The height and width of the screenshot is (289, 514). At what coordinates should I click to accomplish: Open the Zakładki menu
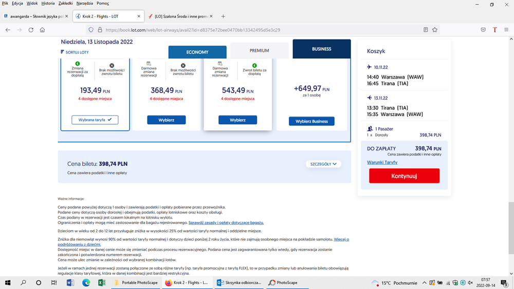pyautogui.click(x=66, y=3)
